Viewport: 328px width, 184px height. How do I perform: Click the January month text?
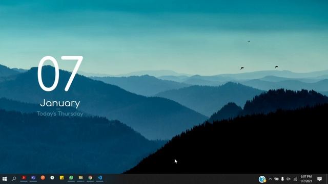pos(60,103)
